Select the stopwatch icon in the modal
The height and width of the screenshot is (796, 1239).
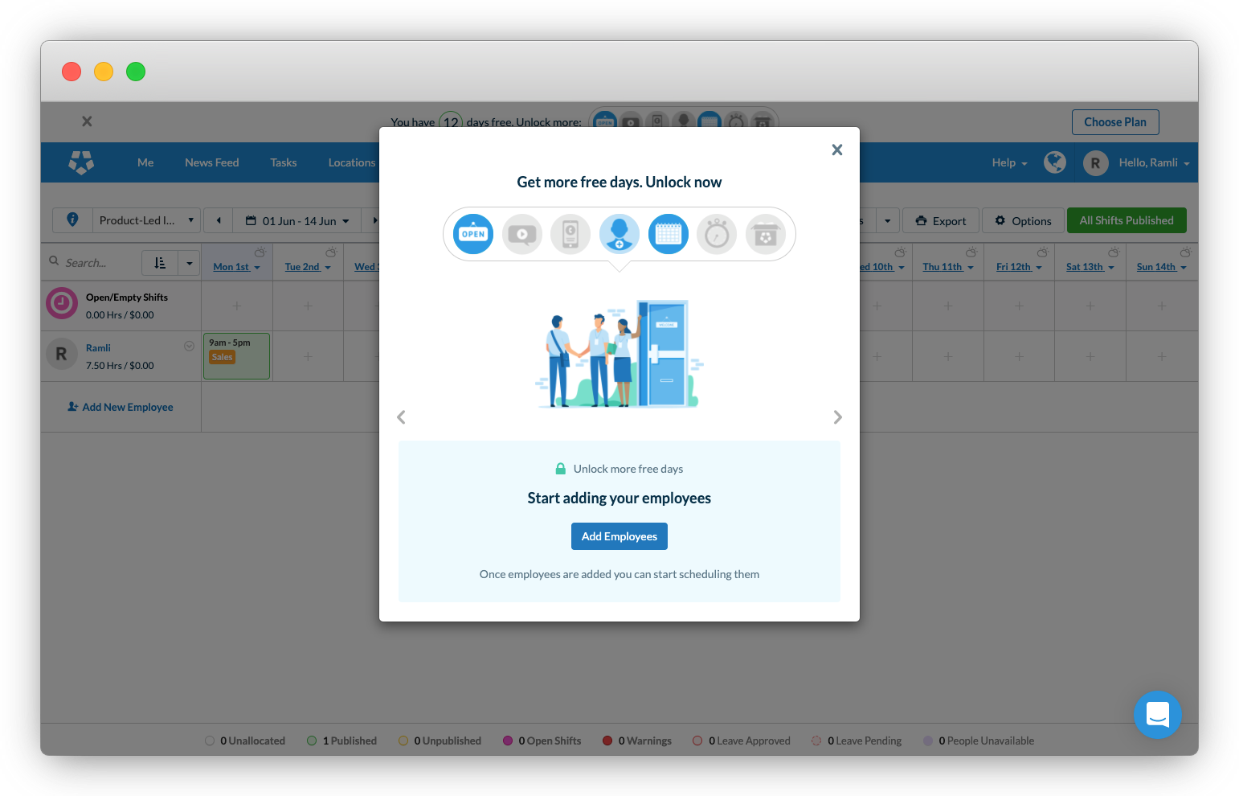tap(717, 234)
